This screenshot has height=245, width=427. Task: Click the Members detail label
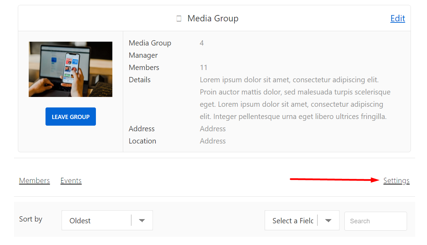(144, 67)
